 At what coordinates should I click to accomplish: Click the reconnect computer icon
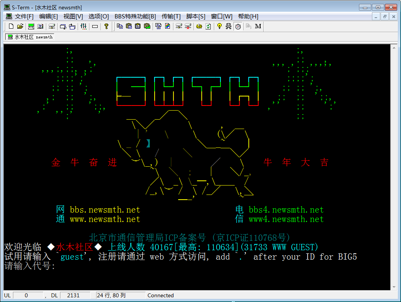(179, 26)
